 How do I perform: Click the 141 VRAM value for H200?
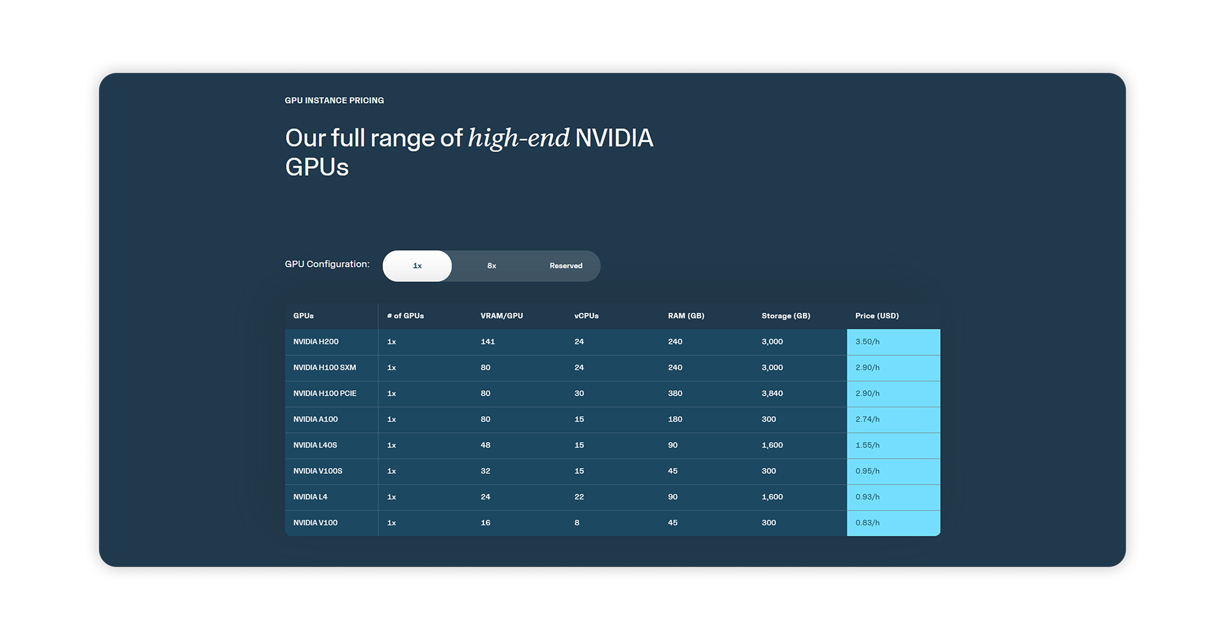(487, 342)
